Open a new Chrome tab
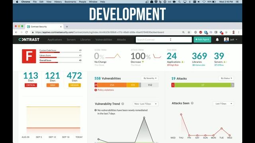Viewport: 255px width, 143px height. tap(67, 27)
